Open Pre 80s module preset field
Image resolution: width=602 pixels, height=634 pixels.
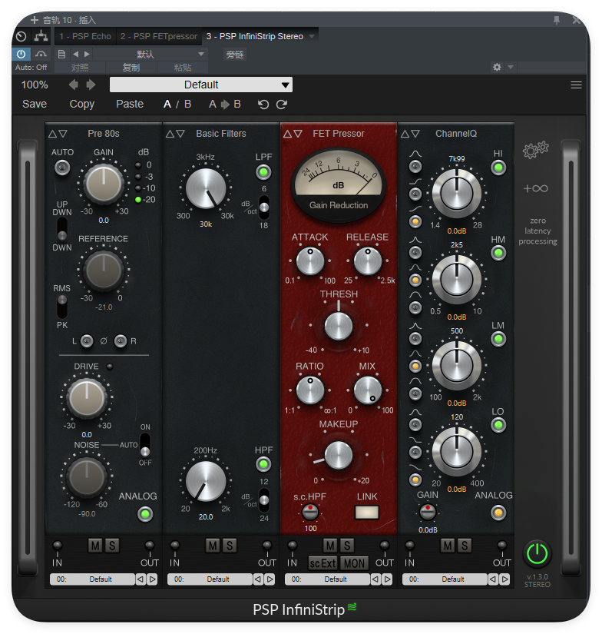click(92, 579)
